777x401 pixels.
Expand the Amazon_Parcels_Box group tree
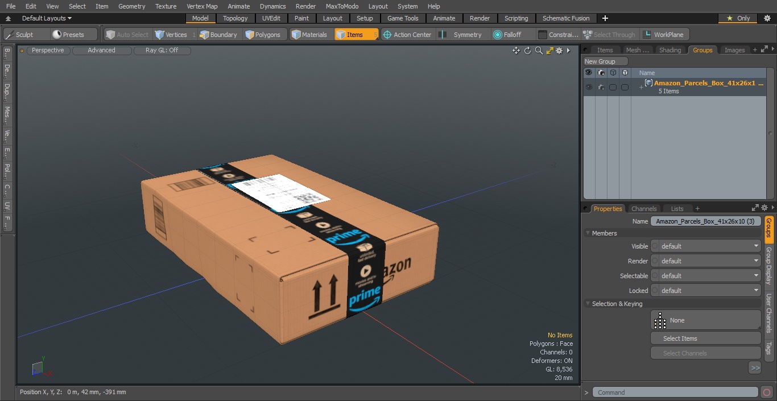click(x=641, y=87)
